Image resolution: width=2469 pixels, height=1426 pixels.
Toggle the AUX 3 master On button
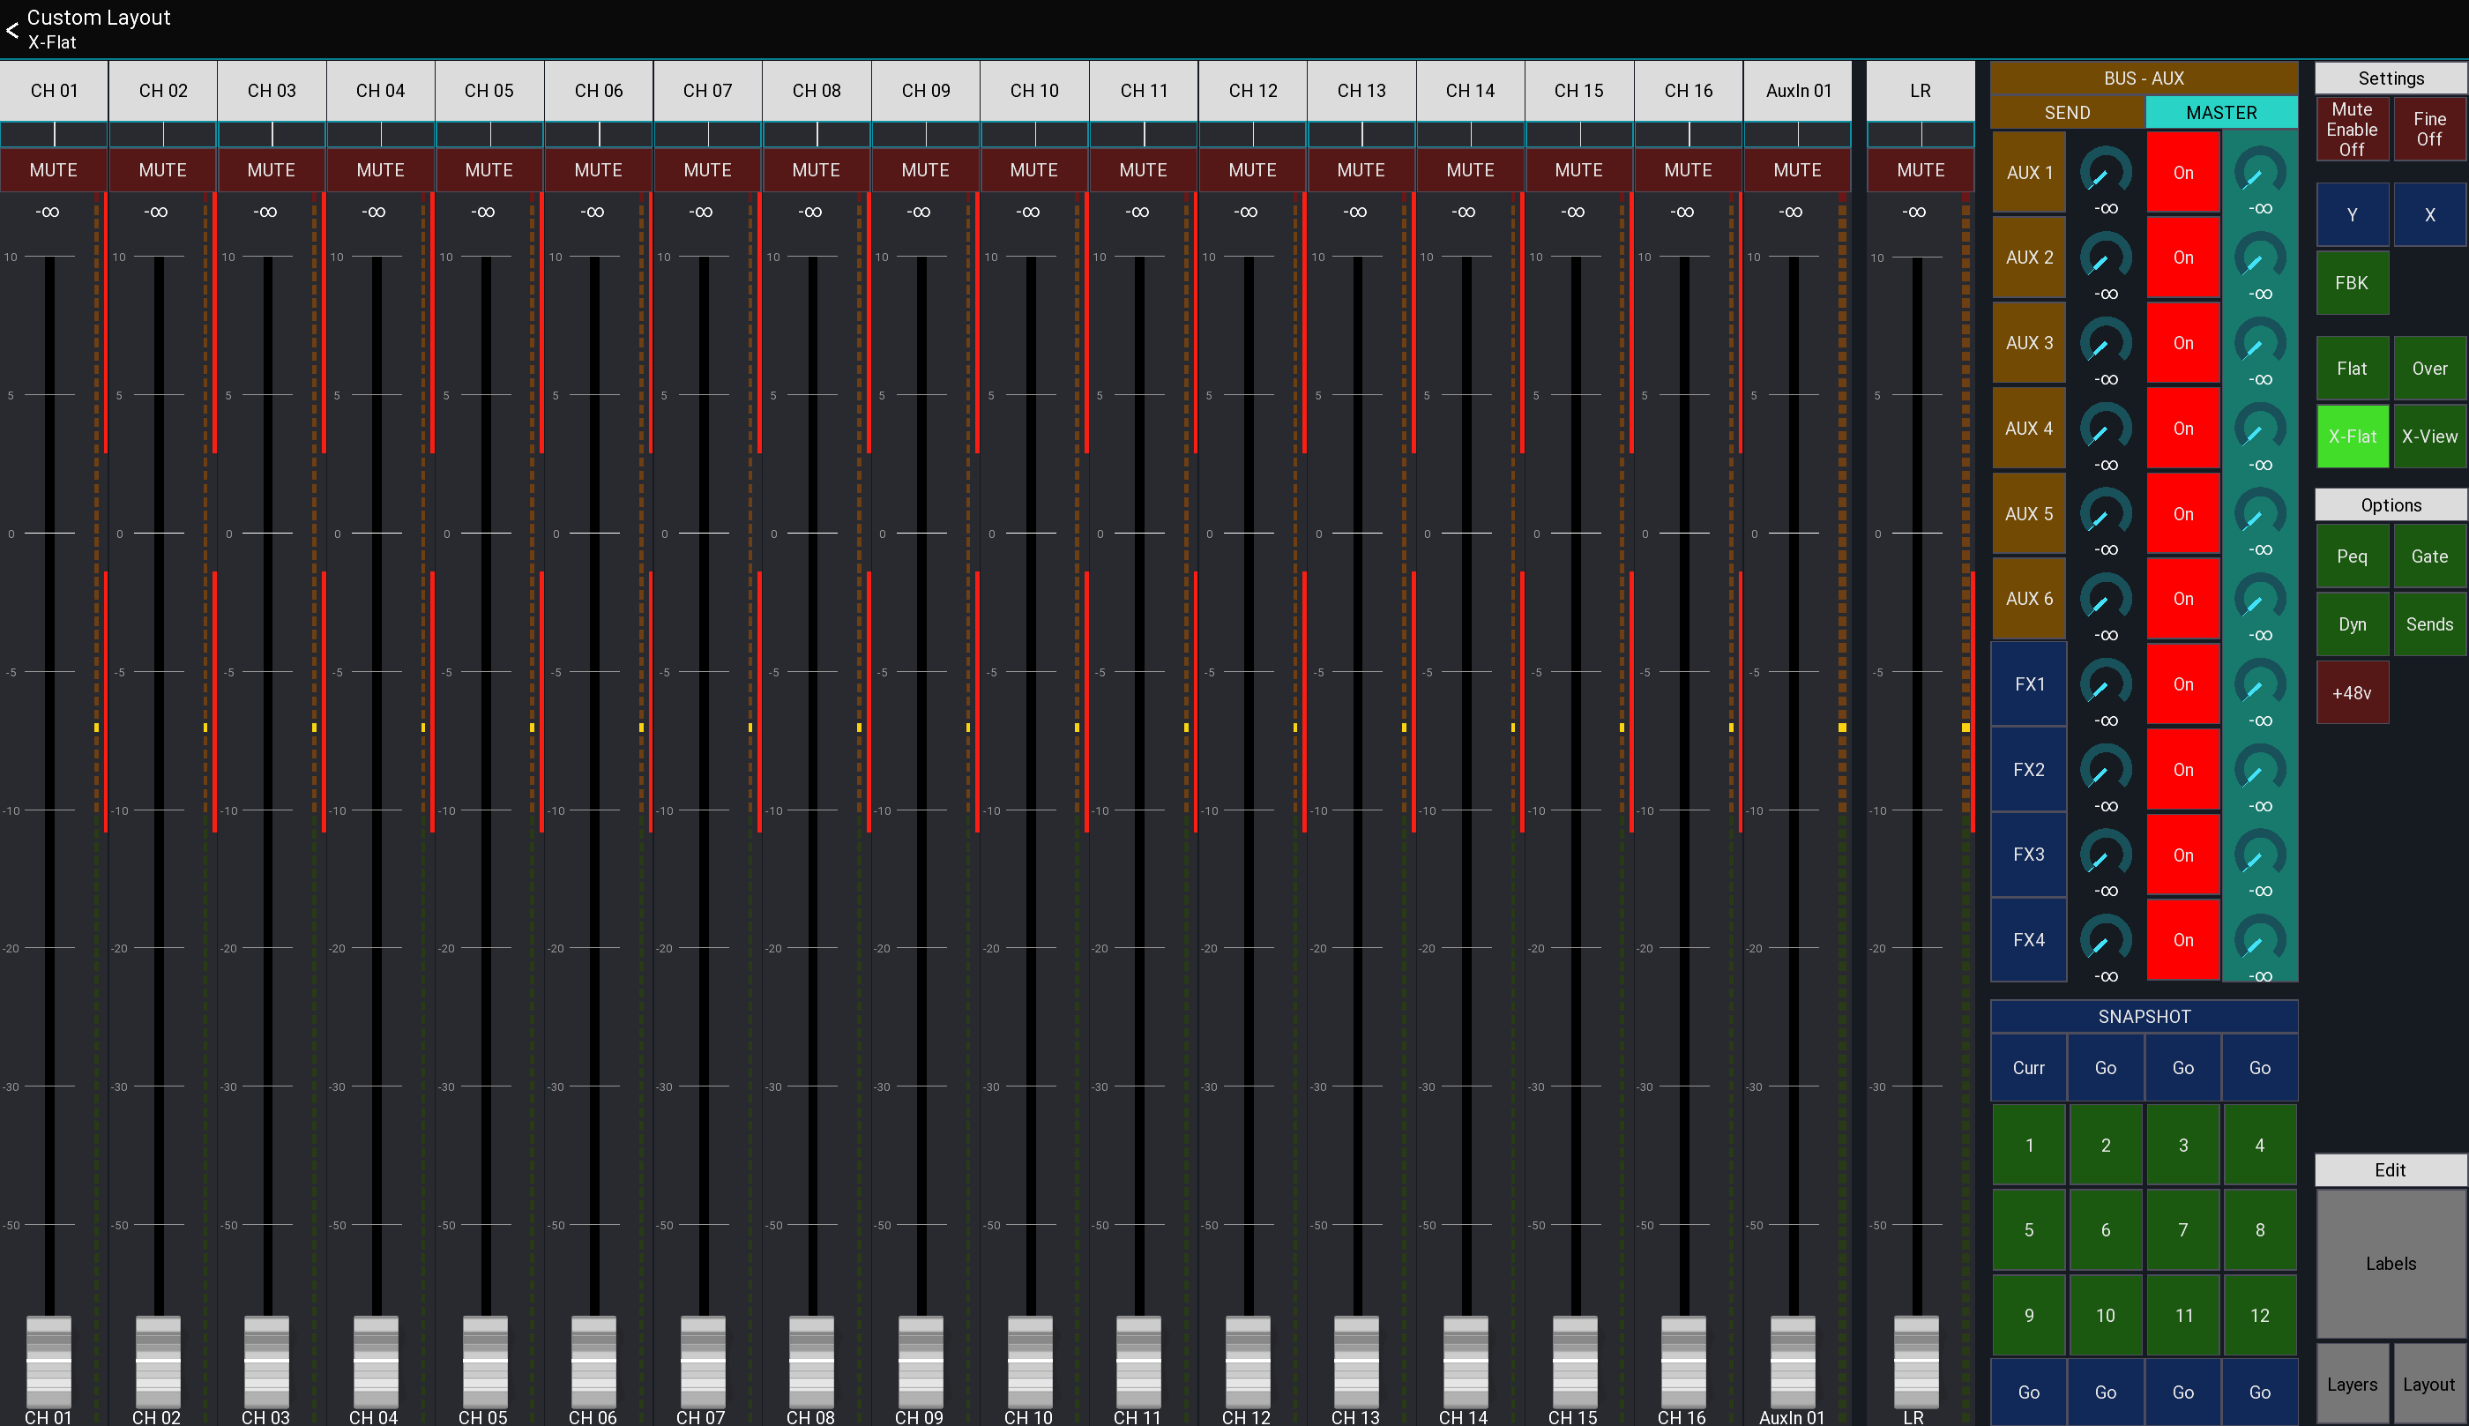pyautogui.click(x=2182, y=342)
